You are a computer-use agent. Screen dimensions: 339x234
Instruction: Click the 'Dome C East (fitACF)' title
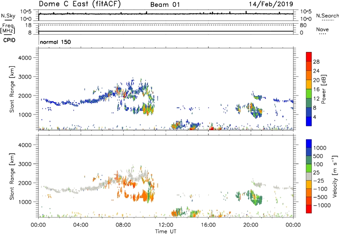point(80,4)
